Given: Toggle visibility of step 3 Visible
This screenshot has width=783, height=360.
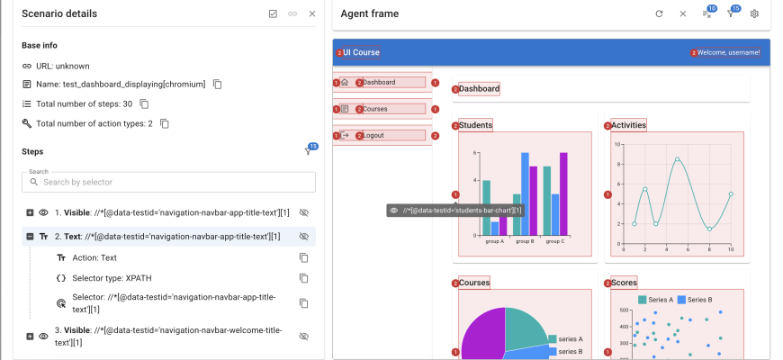Looking at the screenshot, I should [303, 336].
